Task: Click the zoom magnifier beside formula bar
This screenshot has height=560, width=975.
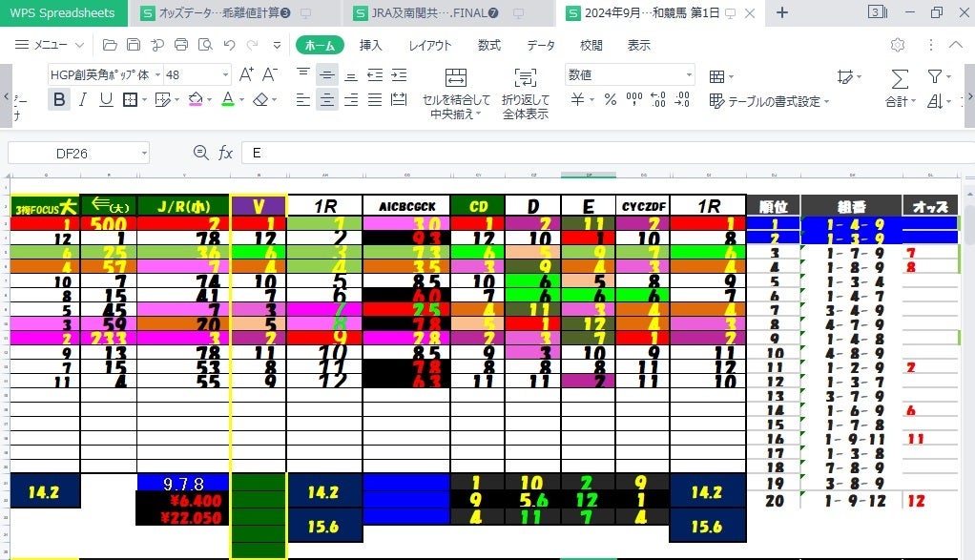Action: tap(200, 153)
